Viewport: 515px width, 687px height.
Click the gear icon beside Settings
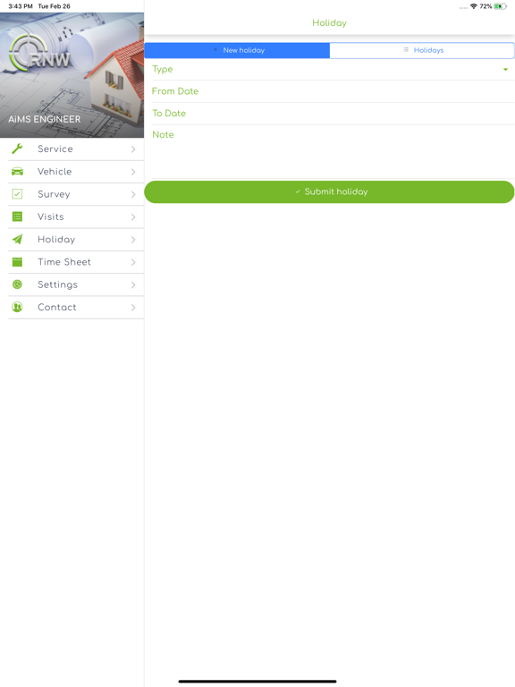(x=17, y=284)
